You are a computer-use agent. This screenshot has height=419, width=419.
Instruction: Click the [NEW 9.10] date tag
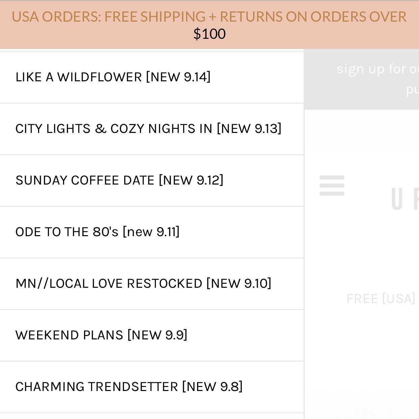[x=239, y=284]
